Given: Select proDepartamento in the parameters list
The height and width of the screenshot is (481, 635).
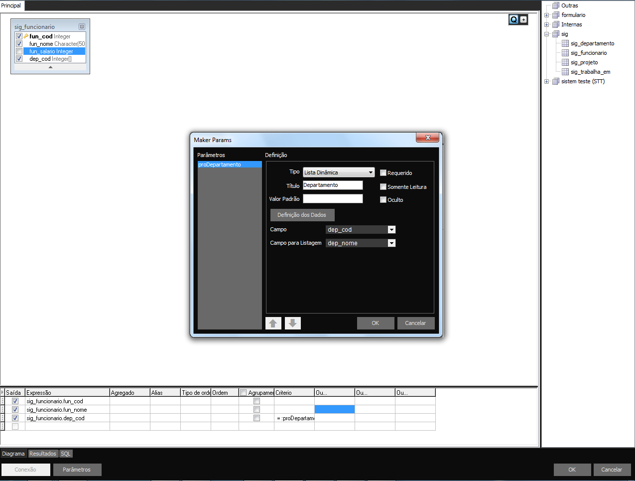Looking at the screenshot, I should click(x=229, y=164).
